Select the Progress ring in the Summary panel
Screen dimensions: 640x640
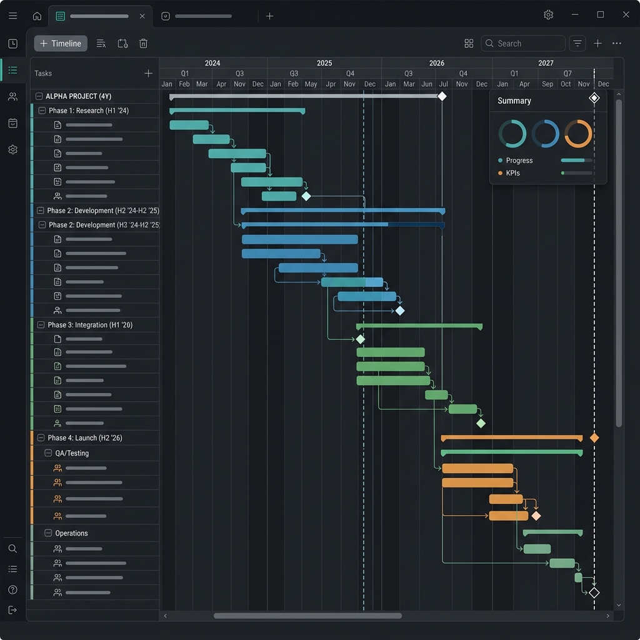pos(512,134)
